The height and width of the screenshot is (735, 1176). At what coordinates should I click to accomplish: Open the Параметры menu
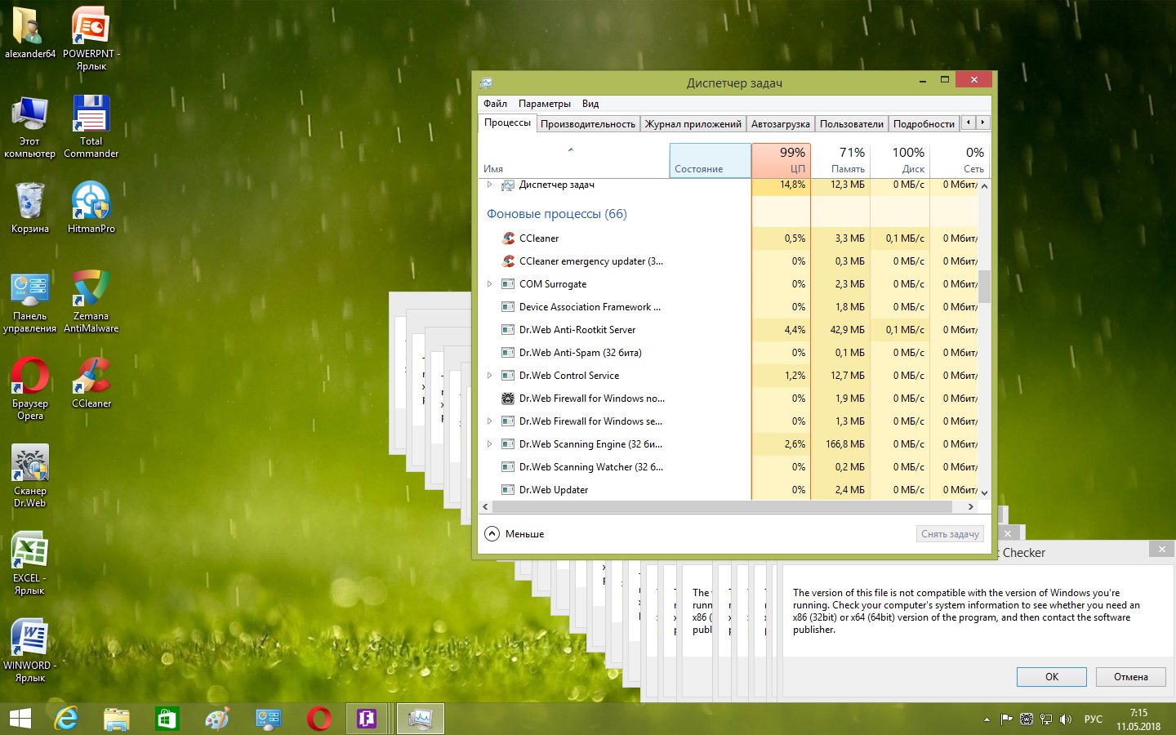pyautogui.click(x=544, y=104)
